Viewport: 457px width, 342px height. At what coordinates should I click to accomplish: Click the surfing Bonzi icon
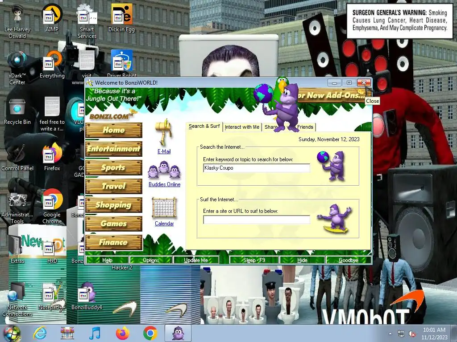tap(335, 219)
